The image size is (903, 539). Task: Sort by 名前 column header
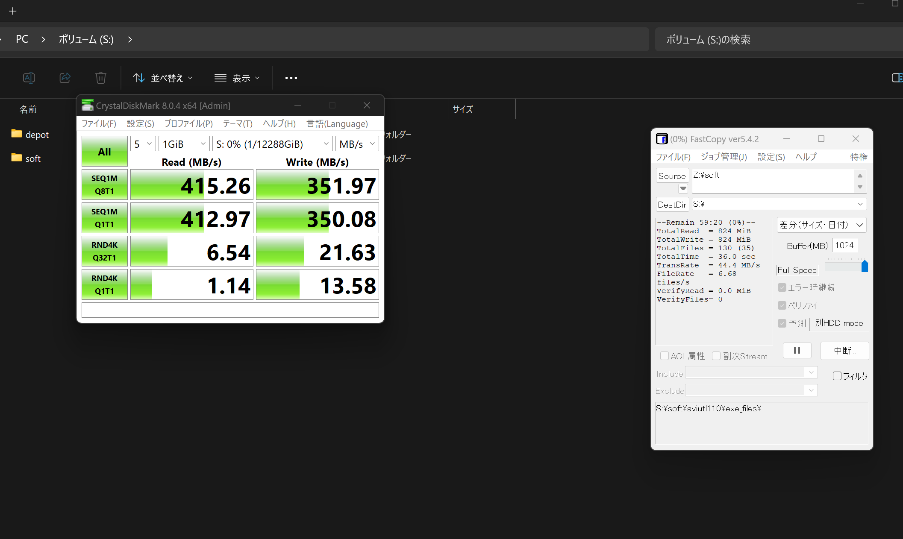point(28,109)
